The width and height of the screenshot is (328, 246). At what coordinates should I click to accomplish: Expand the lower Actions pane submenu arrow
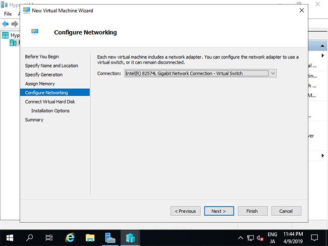click(x=322, y=155)
